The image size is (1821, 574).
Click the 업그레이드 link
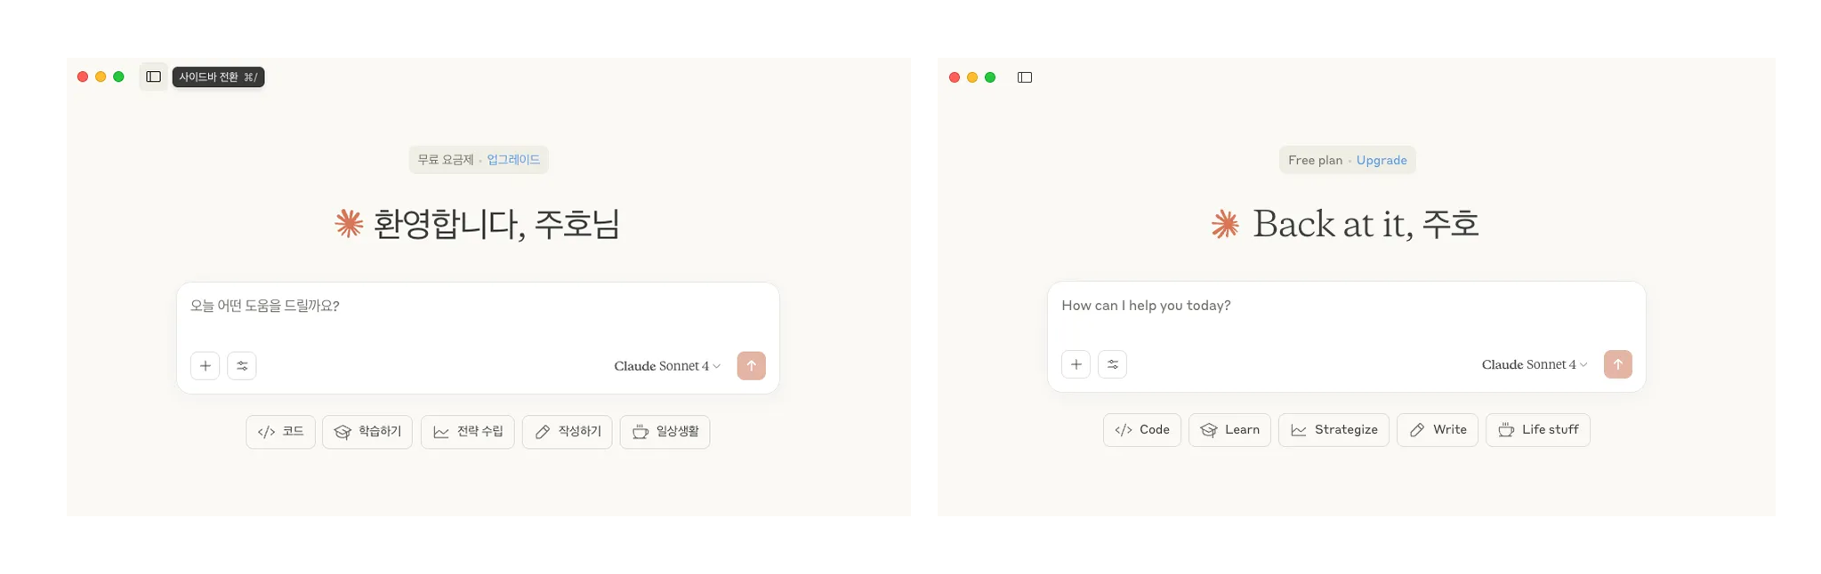513,160
